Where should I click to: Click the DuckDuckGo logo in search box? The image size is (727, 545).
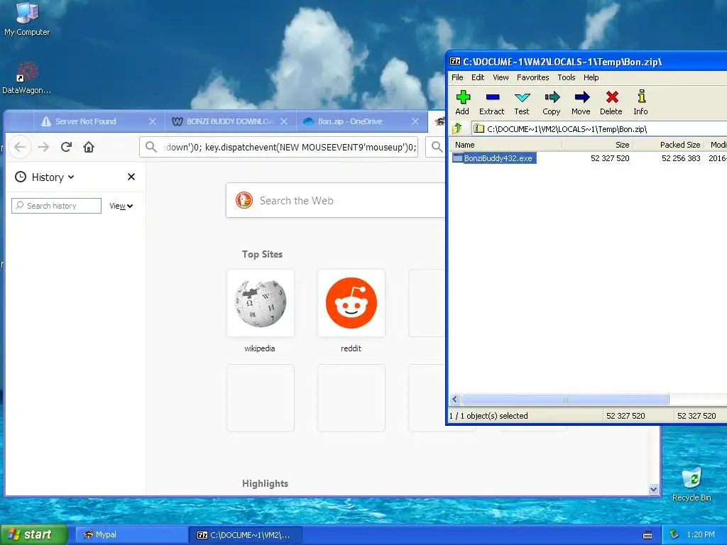244,200
